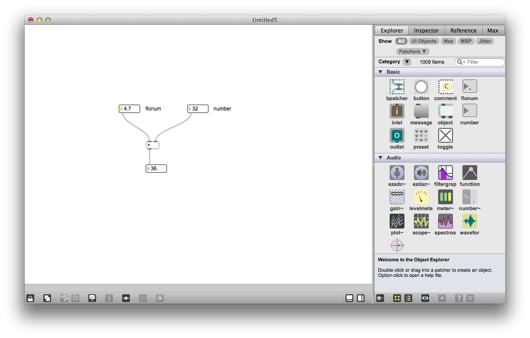Image resolution: width=530 pixels, height=338 pixels.
Task: Select the number object icon in Basic
Action: 470,110
